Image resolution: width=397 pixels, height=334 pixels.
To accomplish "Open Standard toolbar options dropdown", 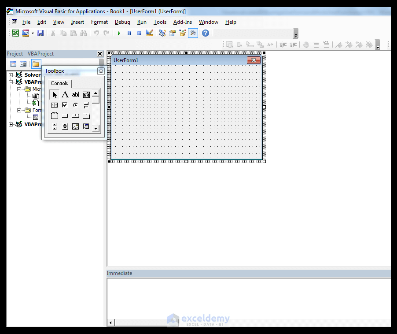I will click(x=296, y=33).
